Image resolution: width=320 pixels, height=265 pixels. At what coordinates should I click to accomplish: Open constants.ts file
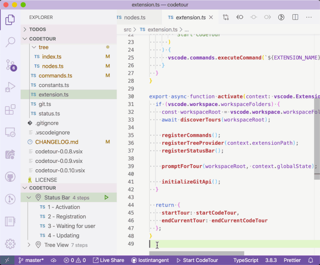[69, 85]
